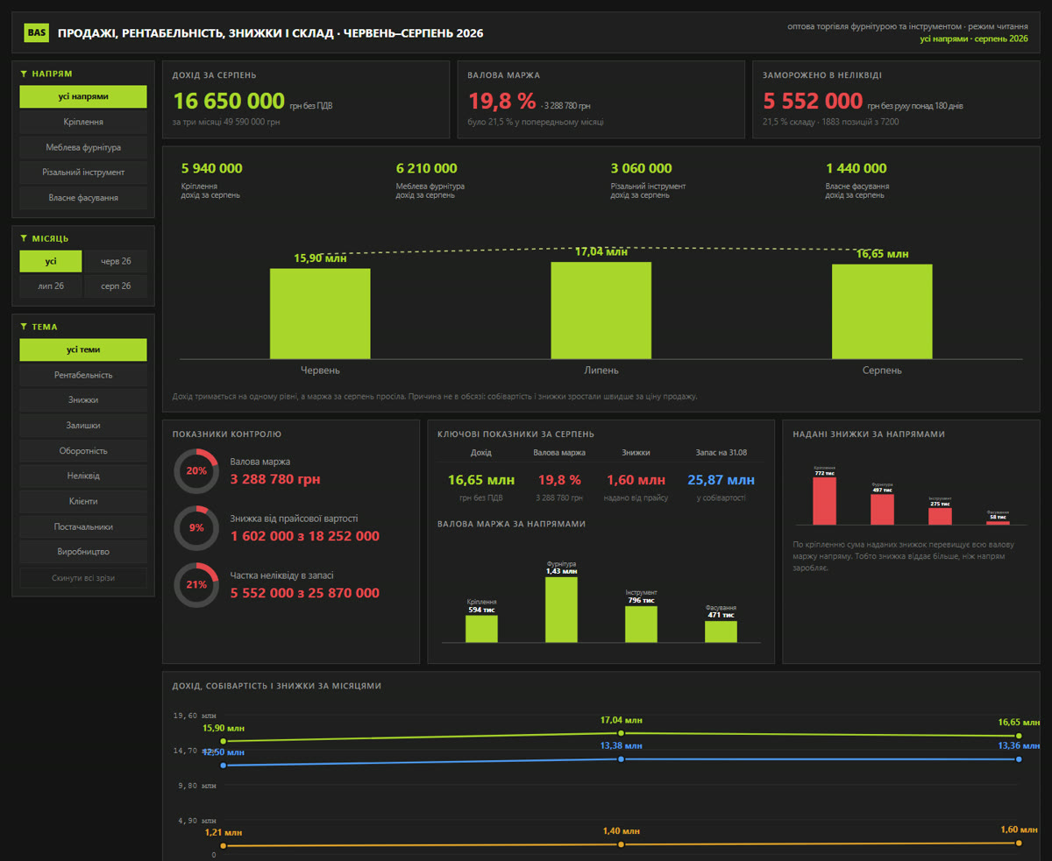This screenshot has width=1052, height=861.
Task: Click the Серпень revenue bar, 16,65 млн
Action: (x=882, y=312)
